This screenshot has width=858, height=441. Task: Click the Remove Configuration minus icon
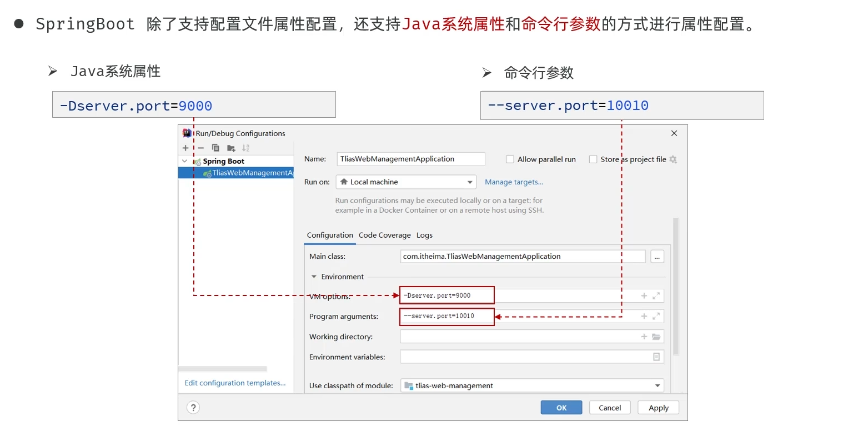[x=201, y=148]
